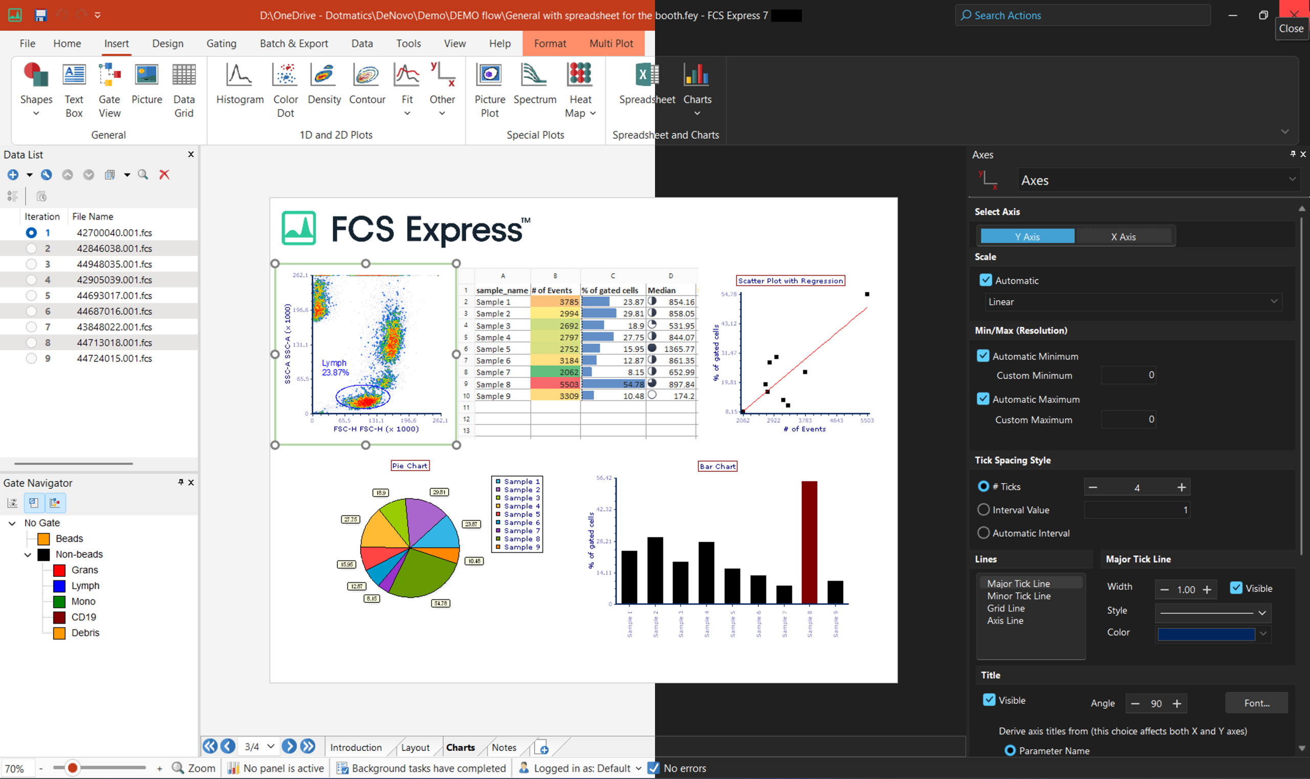Insert a Contour plot
Screen dimensions: 1310x779
(x=367, y=84)
